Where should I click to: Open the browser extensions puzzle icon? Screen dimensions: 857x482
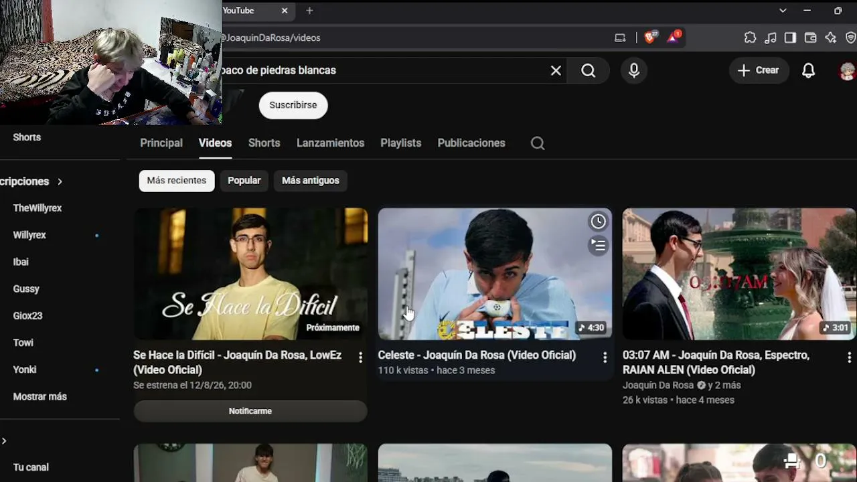[x=750, y=37]
